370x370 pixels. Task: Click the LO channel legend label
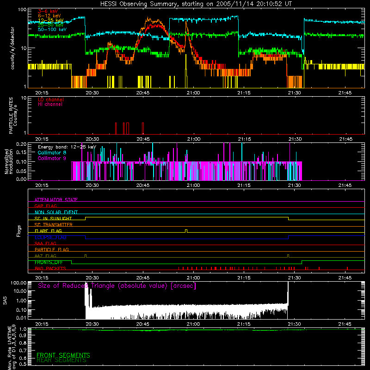pyautogui.click(x=51, y=99)
